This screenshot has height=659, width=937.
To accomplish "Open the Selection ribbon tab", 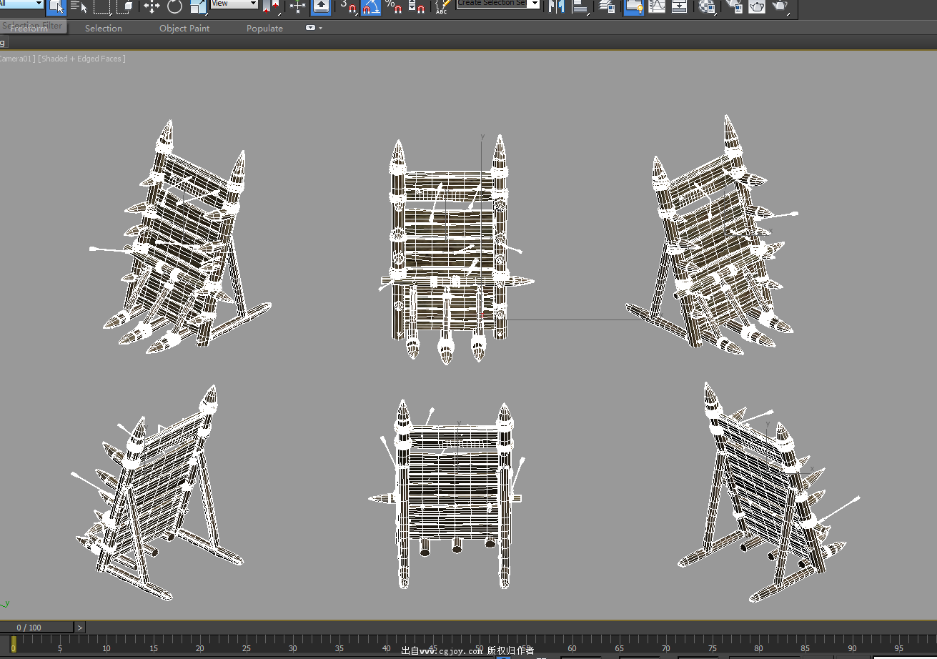I will coord(104,29).
